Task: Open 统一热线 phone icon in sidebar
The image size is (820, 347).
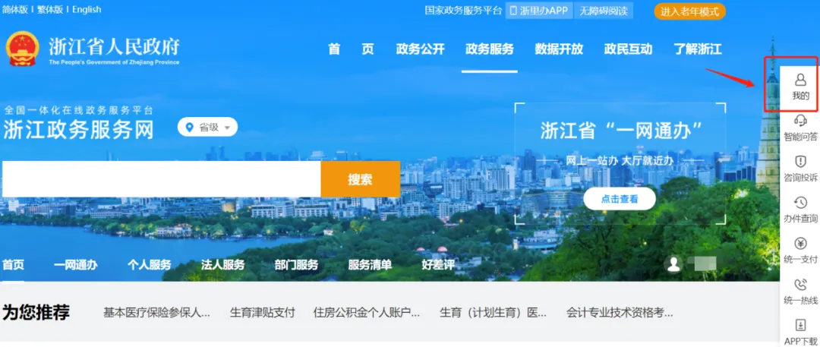Action: [x=800, y=284]
